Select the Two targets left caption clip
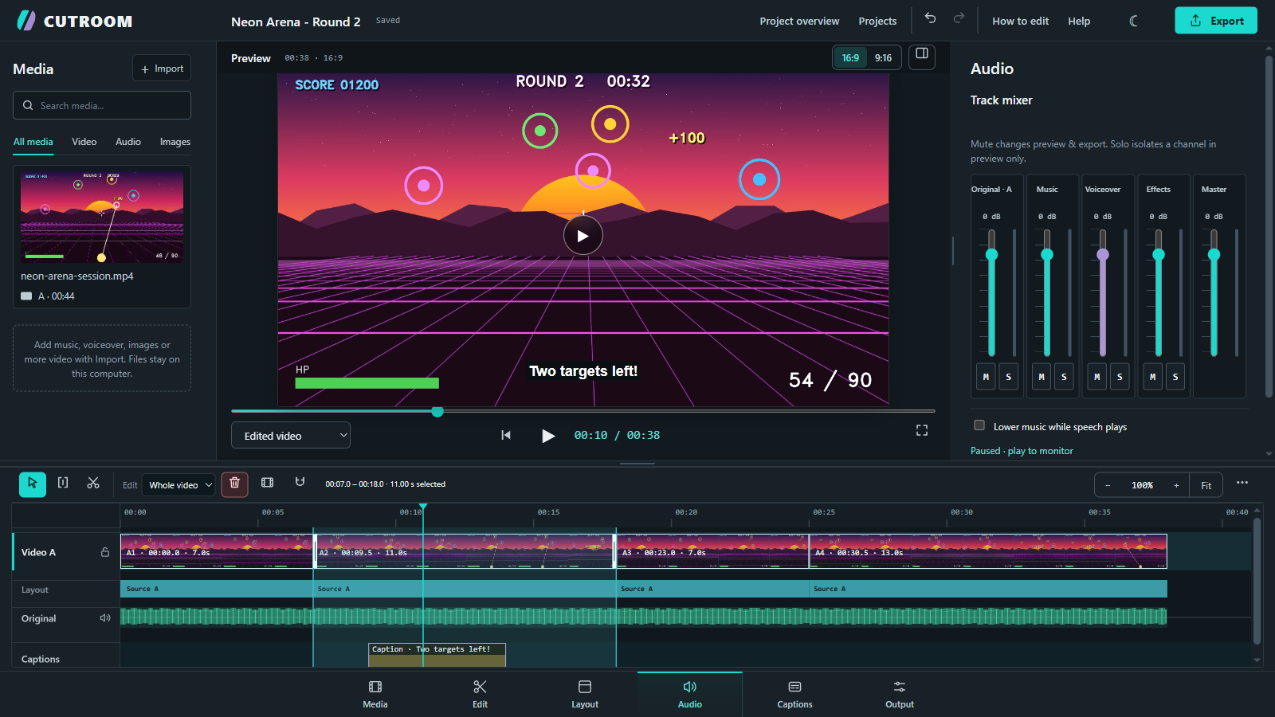The height and width of the screenshot is (717, 1275). pyautogui.click(x=437, y=655)
